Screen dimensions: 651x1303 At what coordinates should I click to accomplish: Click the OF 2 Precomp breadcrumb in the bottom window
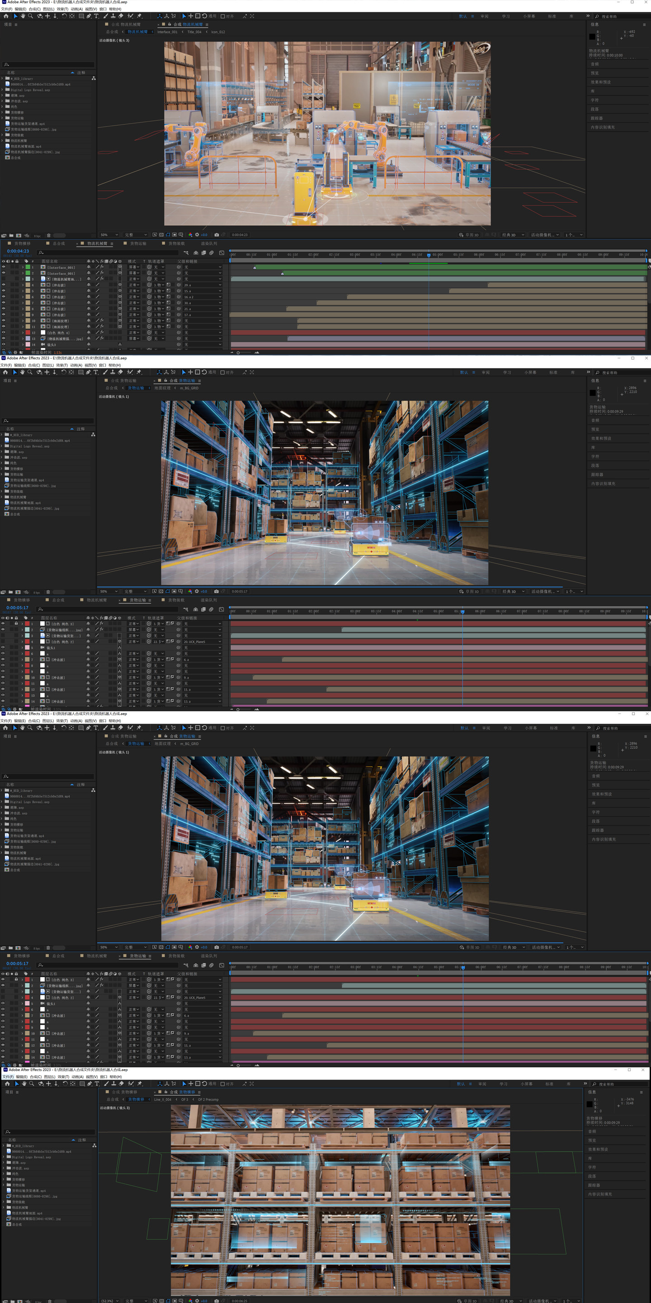pyautogui.click(x=208, y=1099)
